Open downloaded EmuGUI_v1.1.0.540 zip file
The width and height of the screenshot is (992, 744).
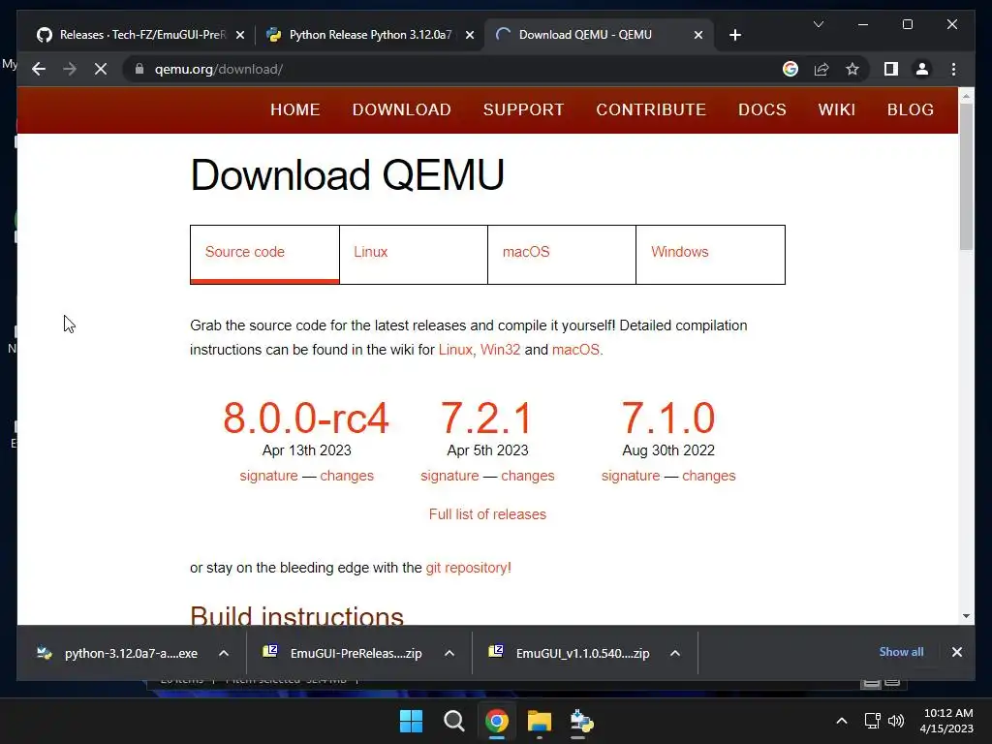(x=570, y=653)
